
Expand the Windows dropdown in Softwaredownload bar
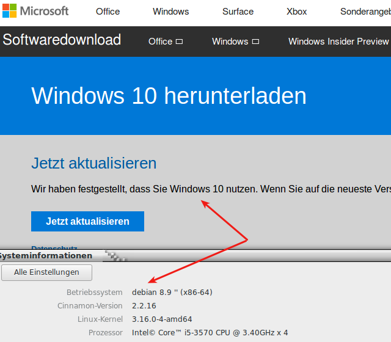(x=235, y=42)
